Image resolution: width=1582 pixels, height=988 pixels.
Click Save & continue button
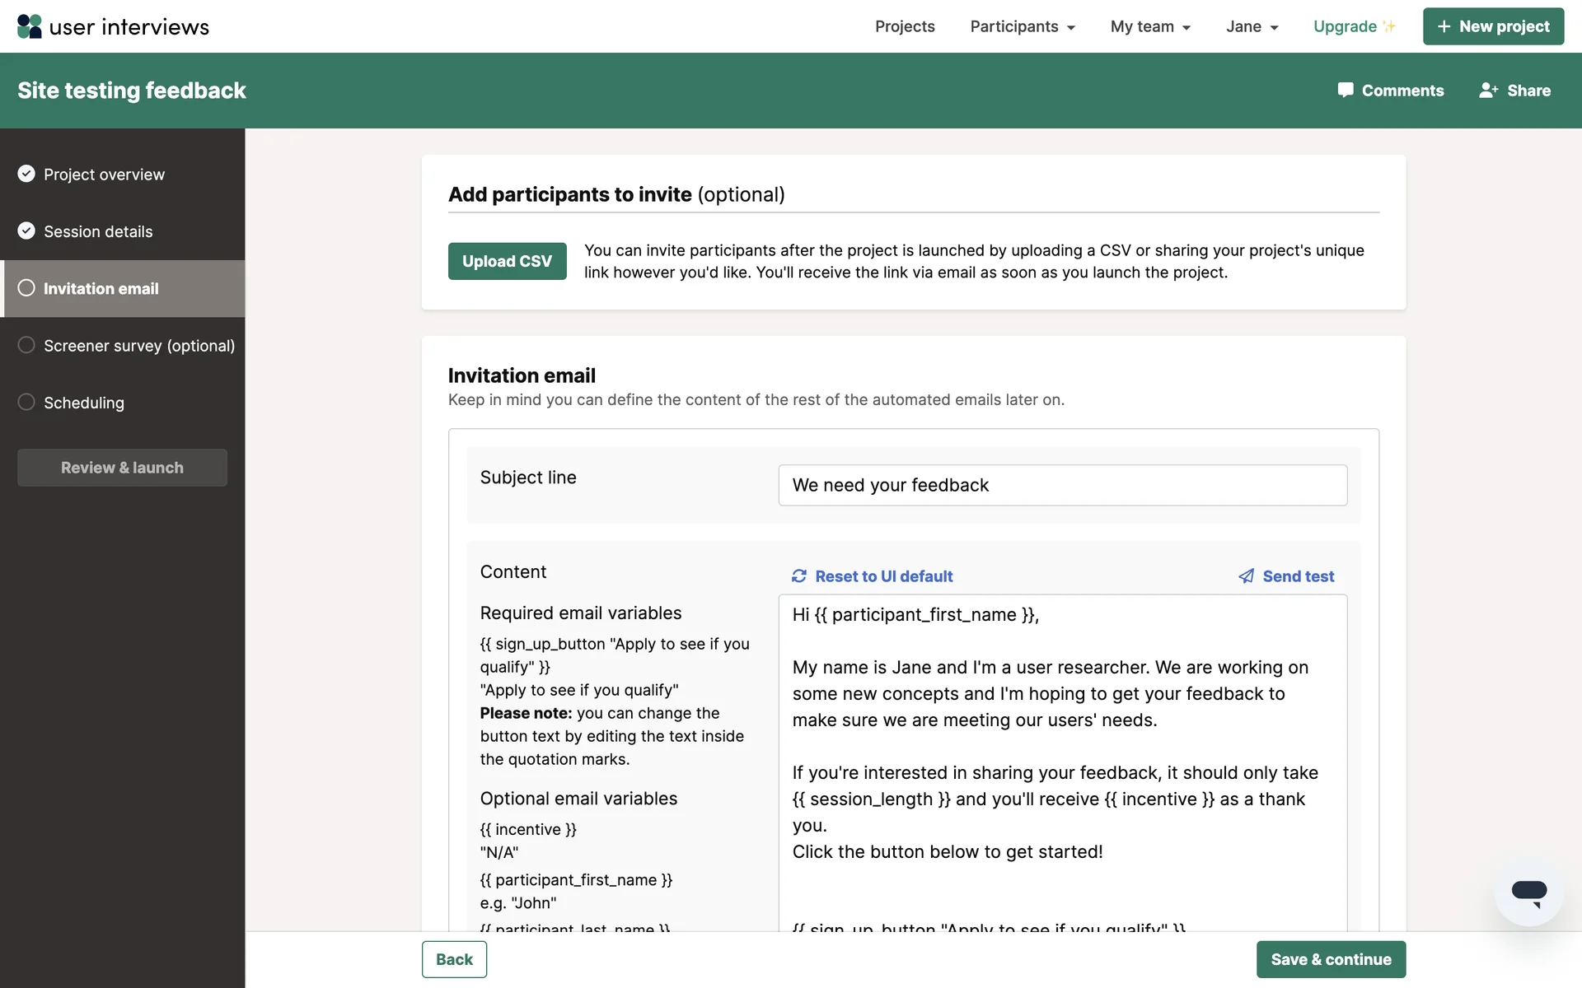coord(1331,959)
